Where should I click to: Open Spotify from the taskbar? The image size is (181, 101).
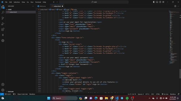[x=127, y=98]
